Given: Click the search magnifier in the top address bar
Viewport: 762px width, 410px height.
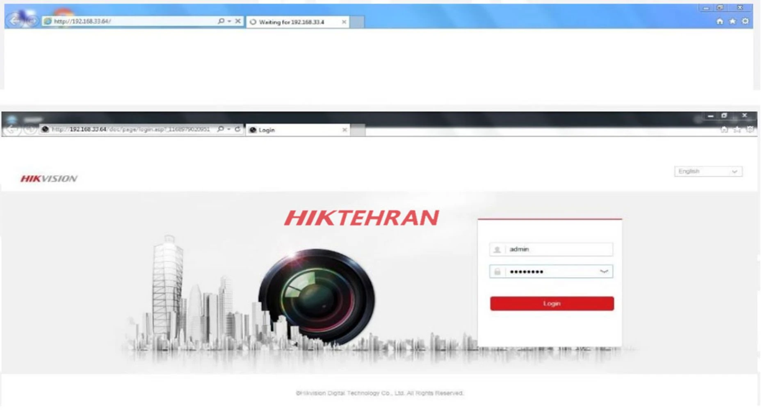Looking at the screenshot, I should tap(221, 21).
